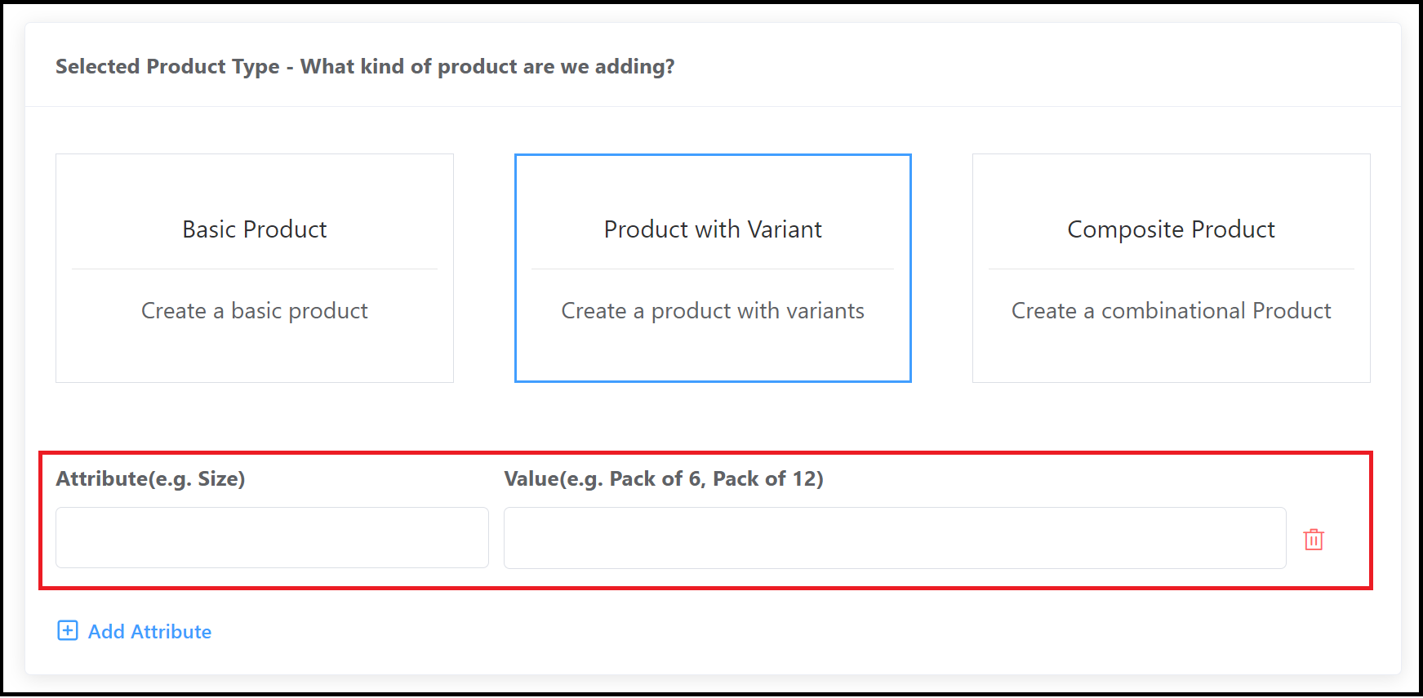Click the Value input field
The image size is (1423, 698).
coord(894,537)
